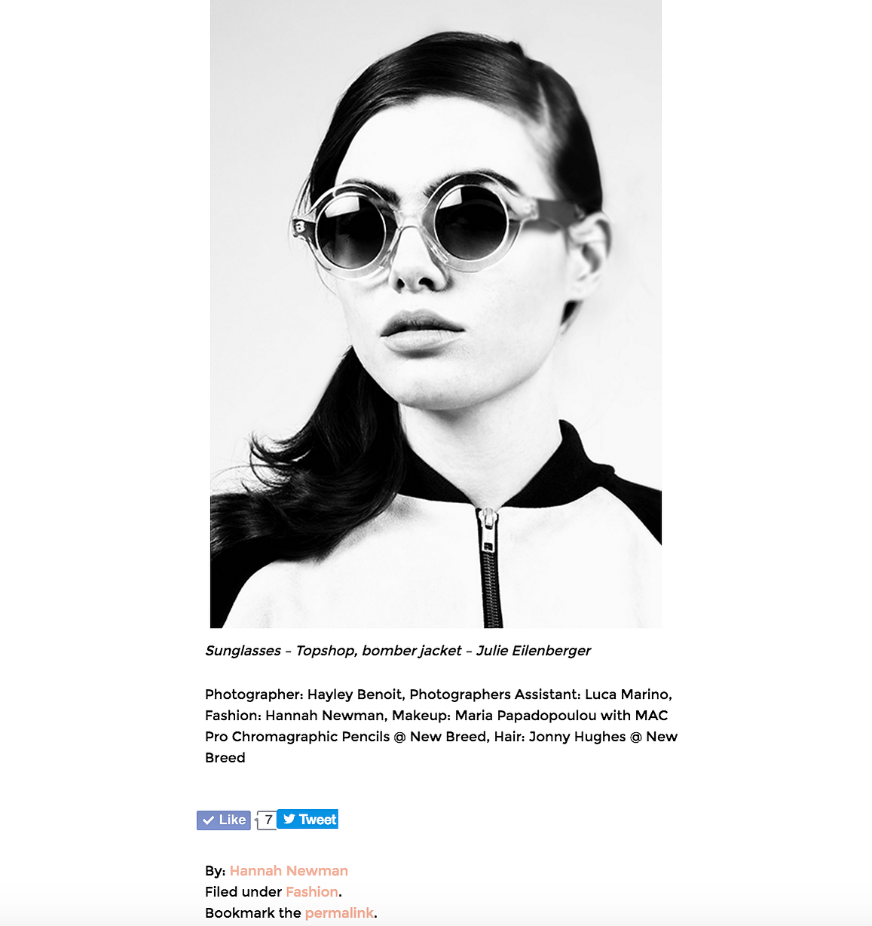The image size is (872, 926).
Task: Click the checkmark icon on Like button
Action: tap(209, 820)
